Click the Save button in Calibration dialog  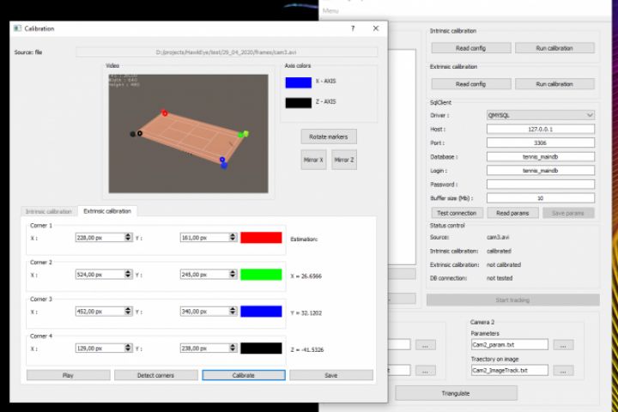point(331,375)
